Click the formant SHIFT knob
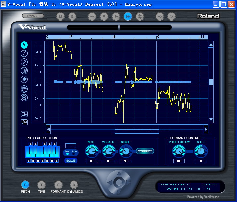This screenshot has height=202, width=237. [x=201, y=151]
